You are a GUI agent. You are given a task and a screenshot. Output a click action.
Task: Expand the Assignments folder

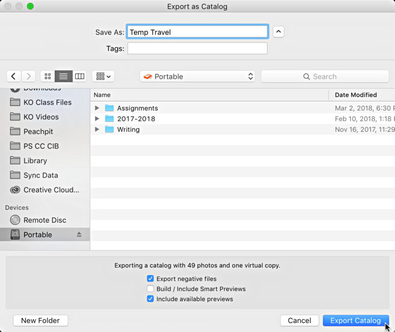click(97, 108)
